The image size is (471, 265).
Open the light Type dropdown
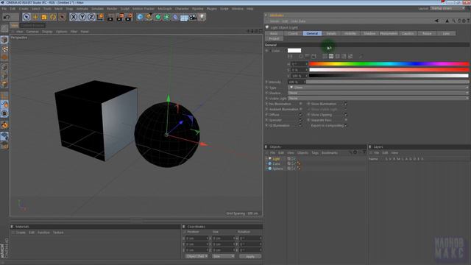coord(378,88)
